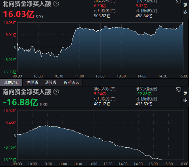Click northbound 净买入额(深) value 9.32亿
This screenshot has width=189, height=167.
coord(142,6)
